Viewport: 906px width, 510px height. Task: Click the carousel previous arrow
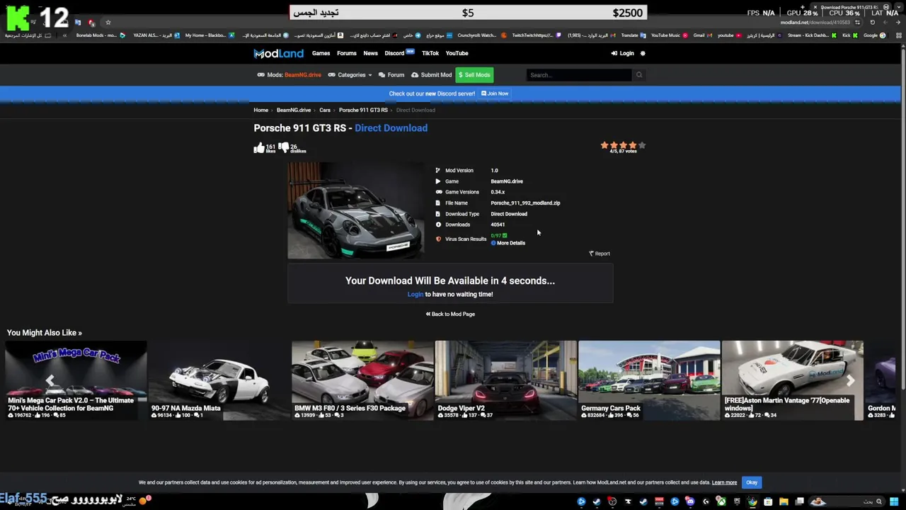pos(50,380)
